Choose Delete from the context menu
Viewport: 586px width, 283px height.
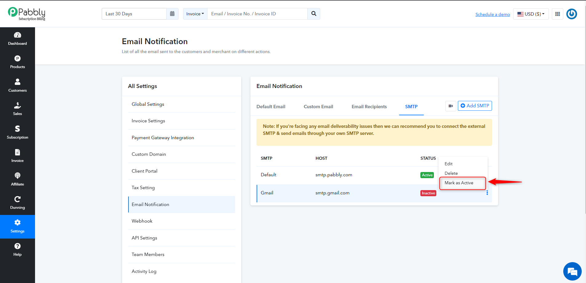pos(451,173)
